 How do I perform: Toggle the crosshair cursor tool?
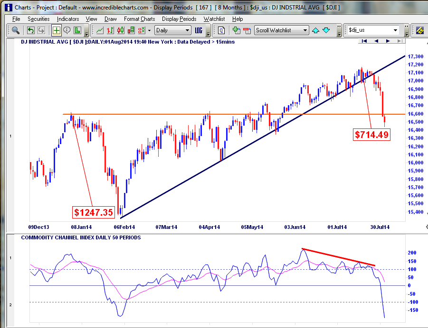point(57,30)
